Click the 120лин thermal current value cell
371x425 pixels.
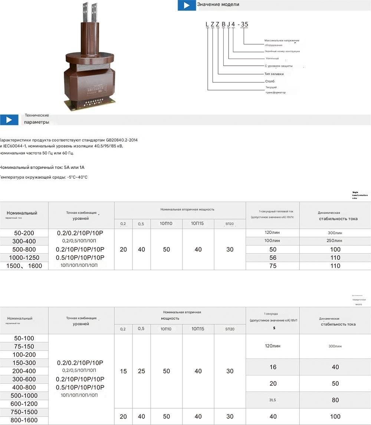[272, 232]
